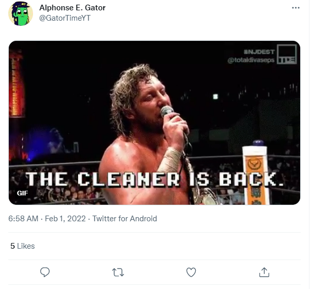This screenshot has width=310, height=289.
Task: Open Alphonse E. Gator display name link
Action: click(72, 8)
